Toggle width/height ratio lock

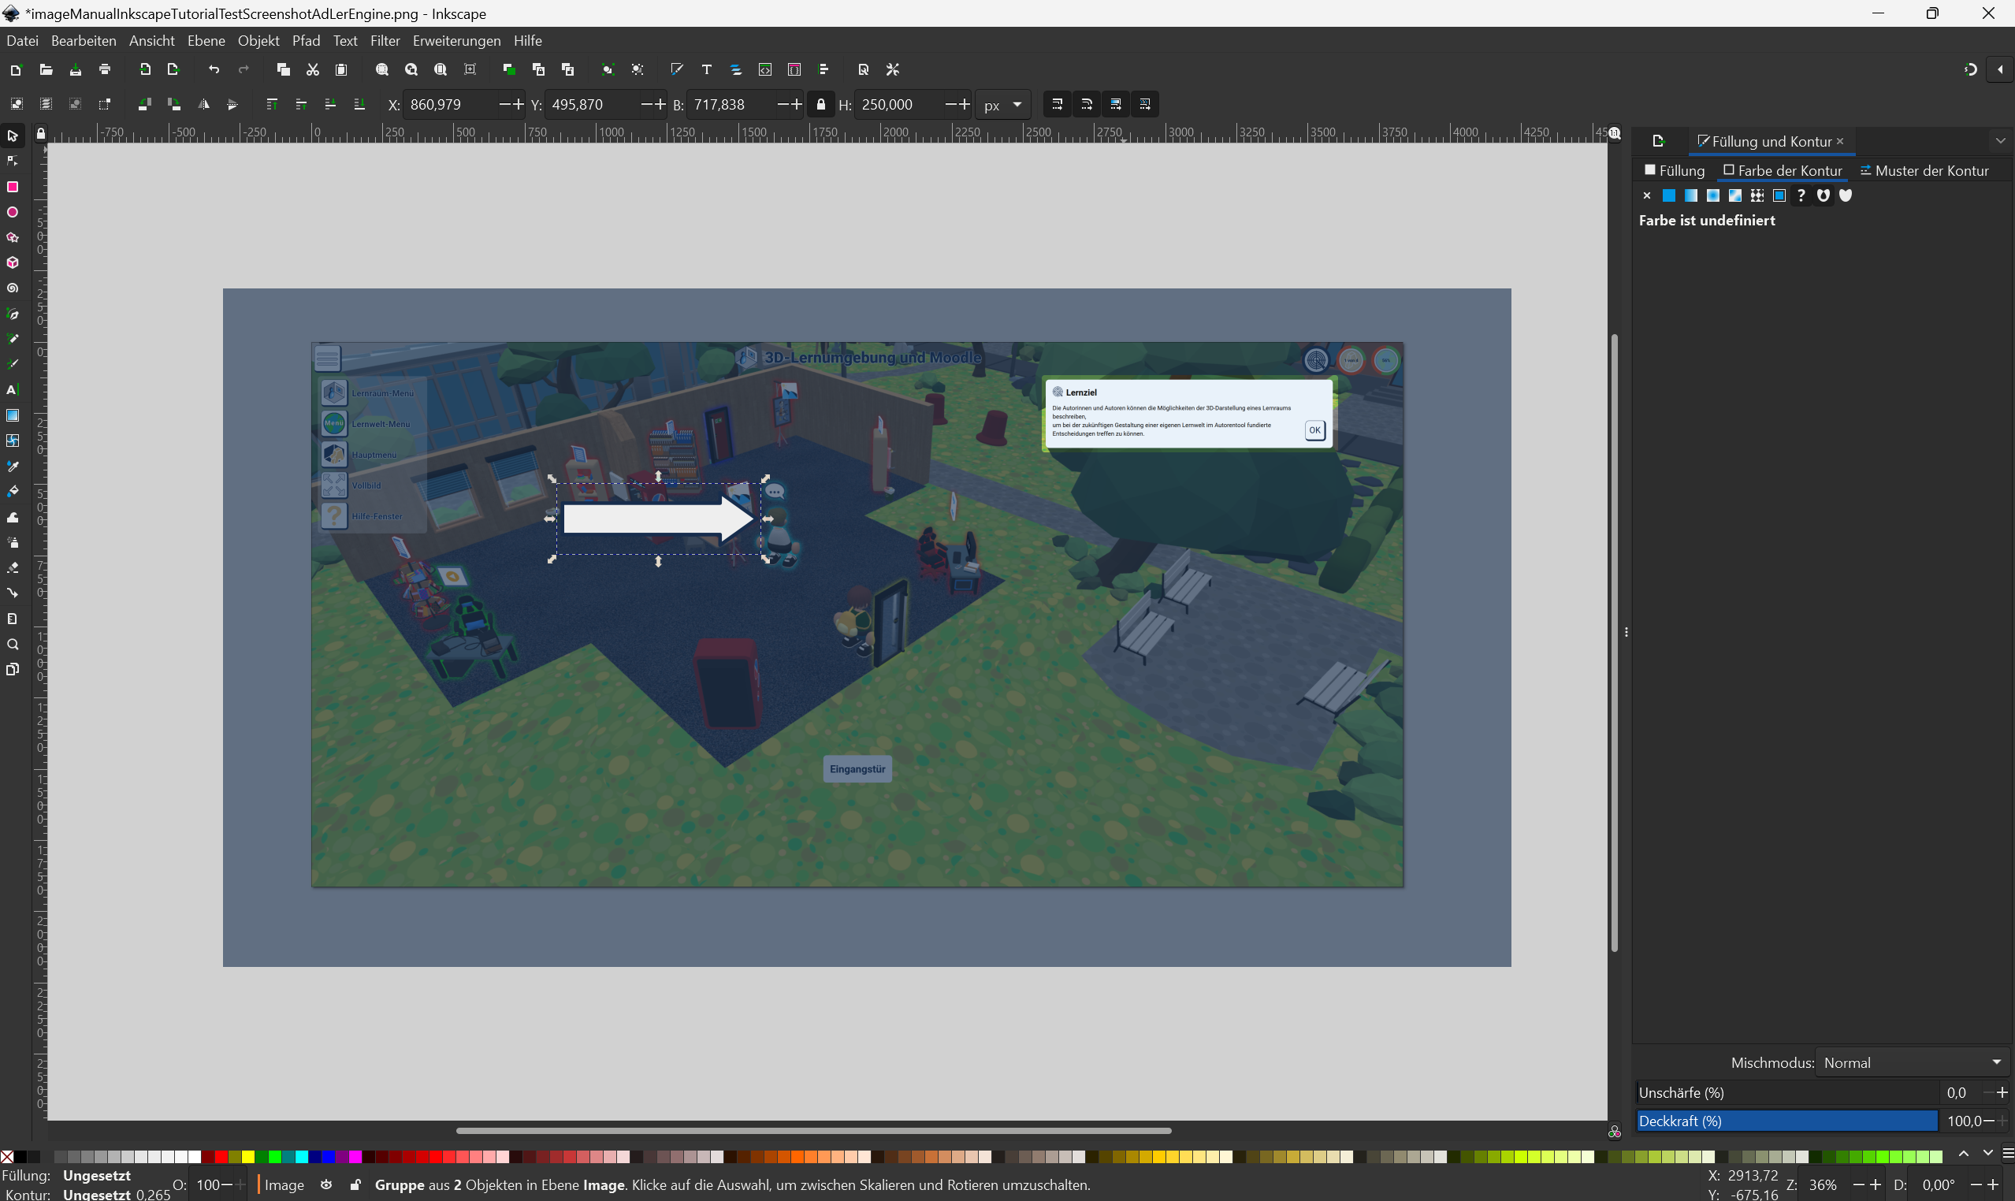tap(820, 104)
